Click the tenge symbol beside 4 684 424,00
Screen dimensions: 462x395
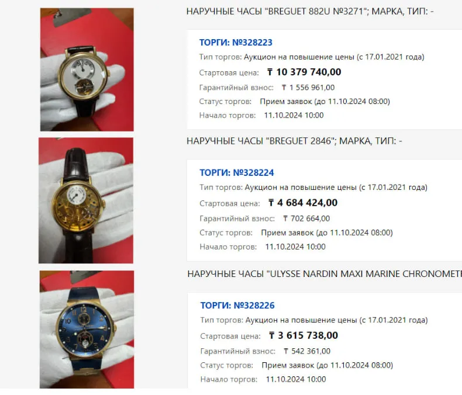271,203
